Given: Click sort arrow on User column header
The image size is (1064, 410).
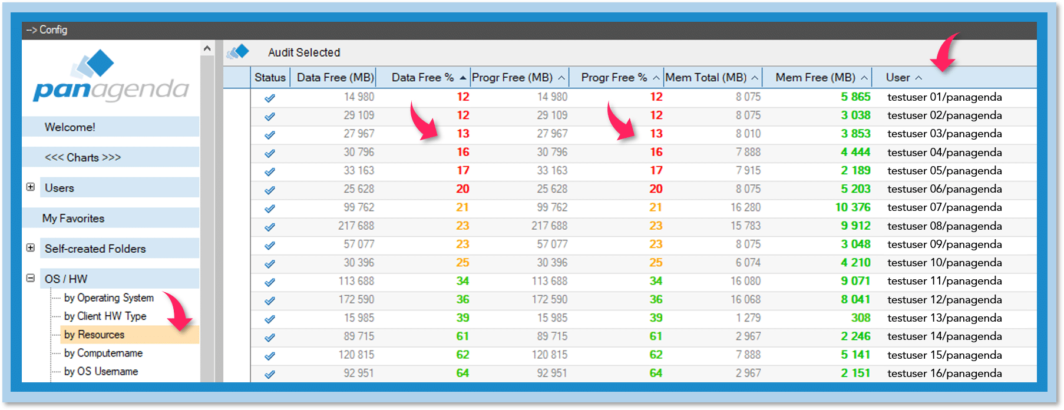Looking at the screenshot, I should [918, 78].
